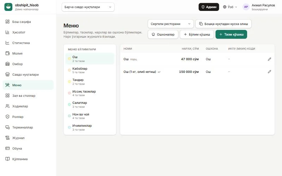The height and width of the screenshot is (176, 282).
Task: Click the Статистика line chart icon
Action: point(7,43)
